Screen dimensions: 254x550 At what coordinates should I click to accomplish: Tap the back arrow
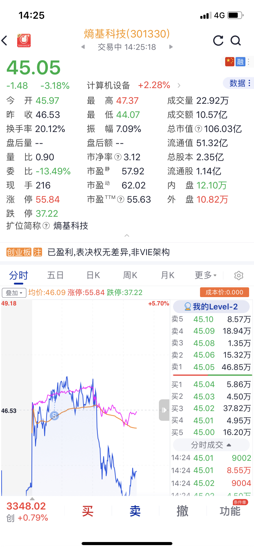(5, 41)
